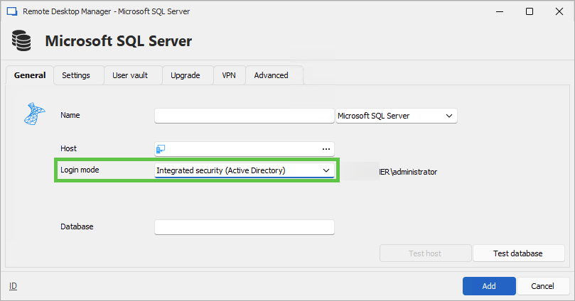Click the Database input field
The height and width of the screenshot is (301, 575).
coord(244,227)
